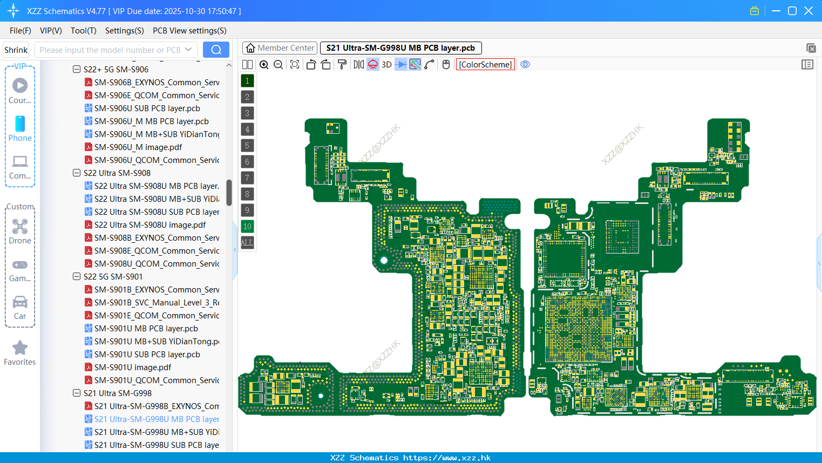Click the tab list icon at top right
The image size is (822, 463).
(811, 48)
